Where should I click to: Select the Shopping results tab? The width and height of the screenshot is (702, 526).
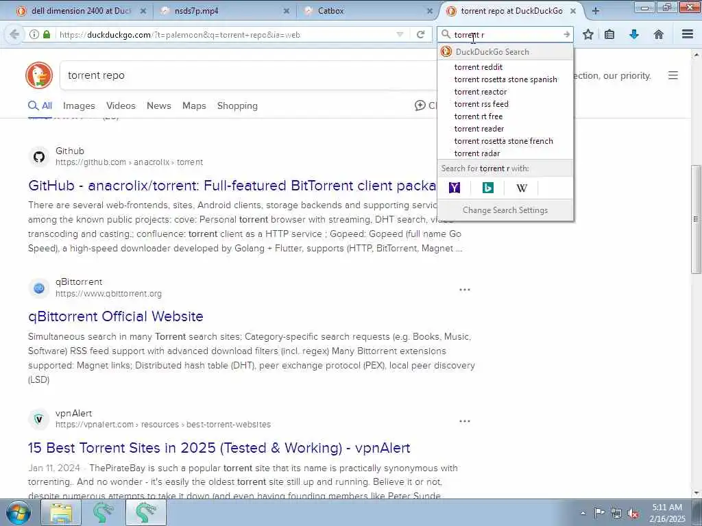[x=237, y=106]
